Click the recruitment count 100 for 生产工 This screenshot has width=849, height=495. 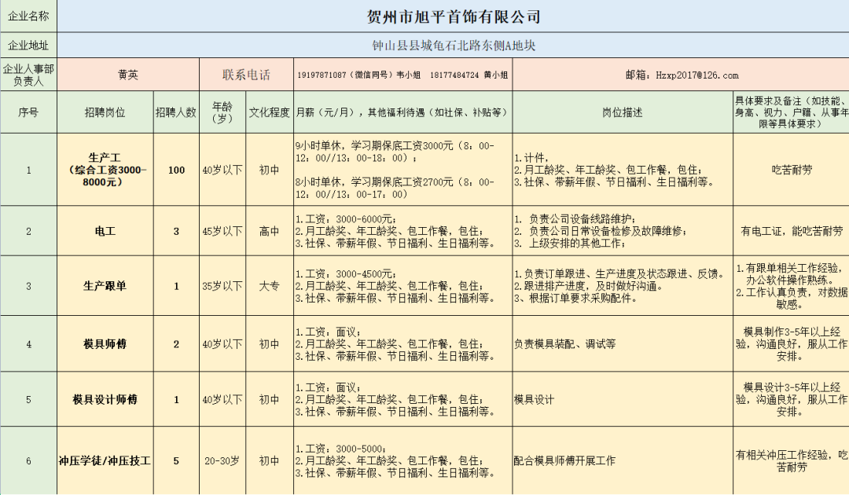177,170
